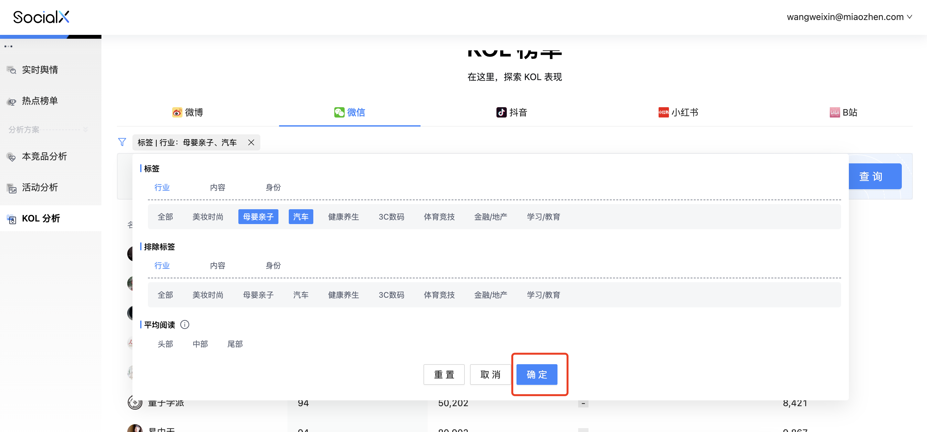The height and width of the screenshot is (432, 927).
Task: Switch to the 微信 tab
Action: 349,113
